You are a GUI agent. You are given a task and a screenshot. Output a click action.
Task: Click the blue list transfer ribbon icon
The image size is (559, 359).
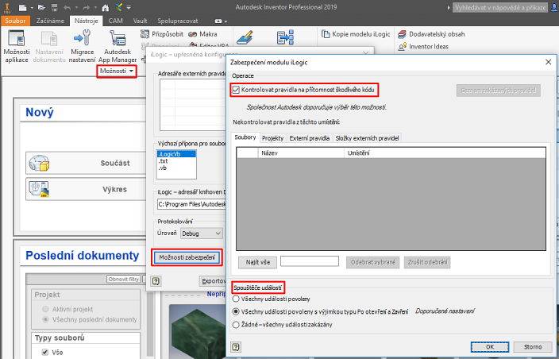coord(285,37)
